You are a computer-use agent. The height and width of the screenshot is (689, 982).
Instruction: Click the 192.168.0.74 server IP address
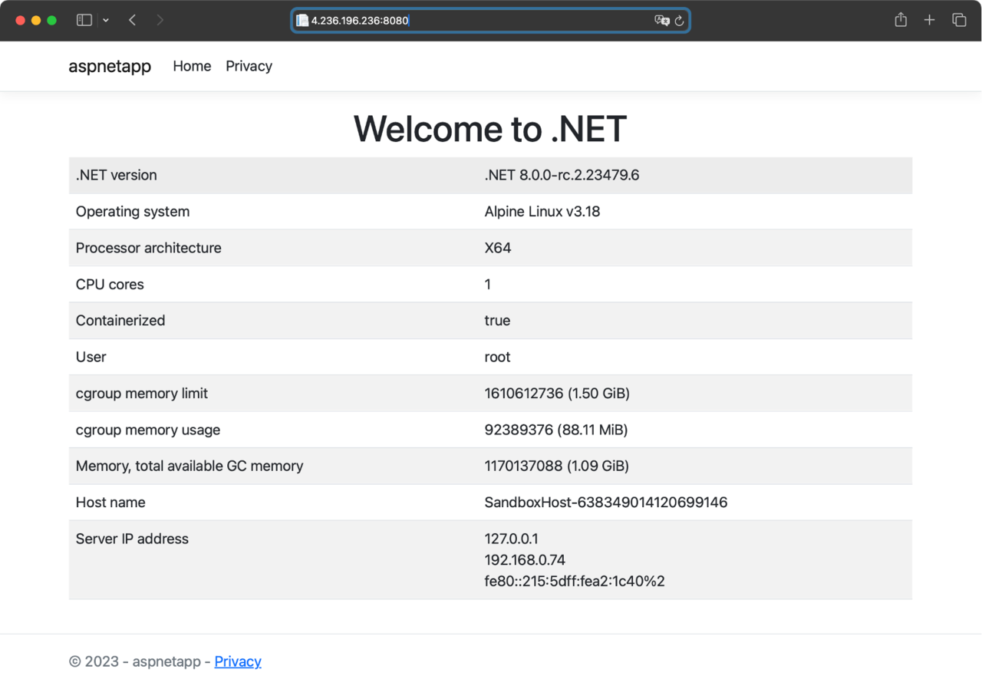click(x=525, y=560)
